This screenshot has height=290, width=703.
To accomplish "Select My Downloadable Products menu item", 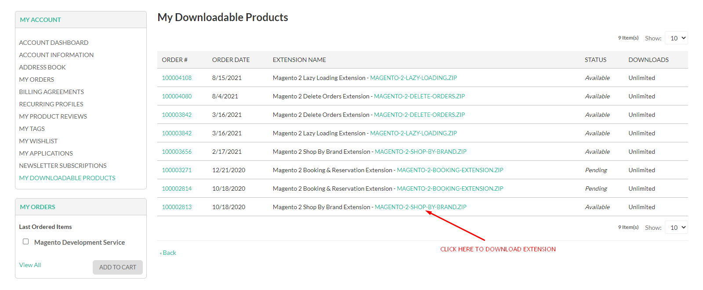I will 67,178.
